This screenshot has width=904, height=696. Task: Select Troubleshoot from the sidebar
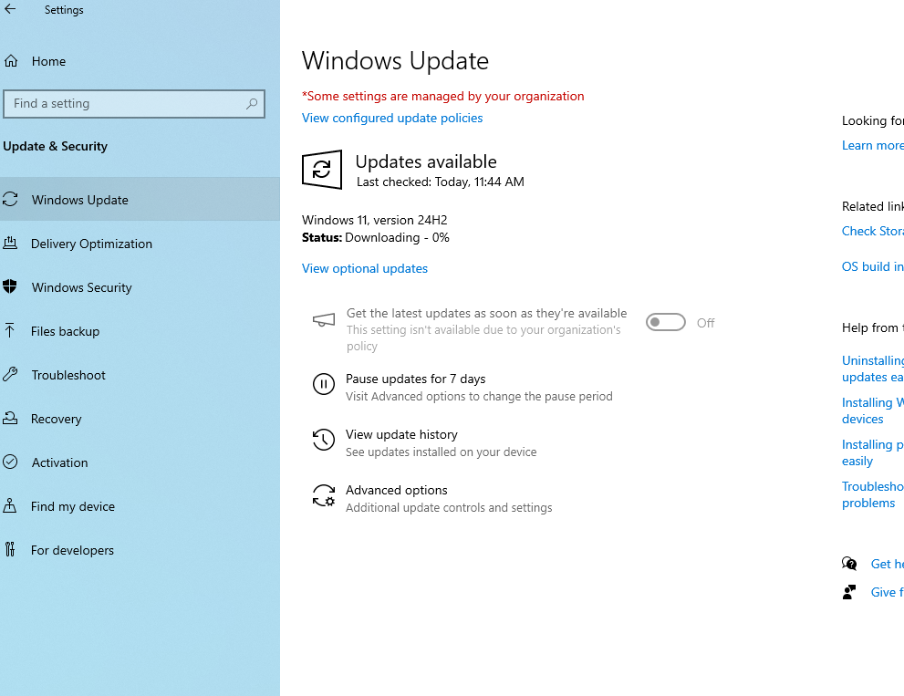(140, 375)
